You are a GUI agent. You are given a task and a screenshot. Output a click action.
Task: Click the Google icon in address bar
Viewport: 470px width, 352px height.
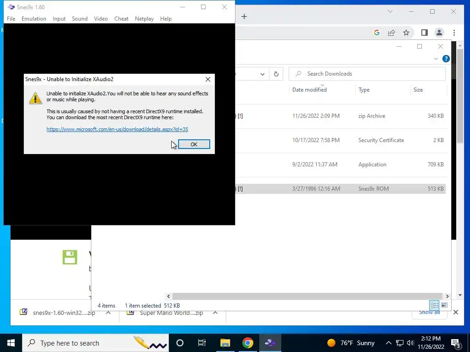[x=377, y=33]
